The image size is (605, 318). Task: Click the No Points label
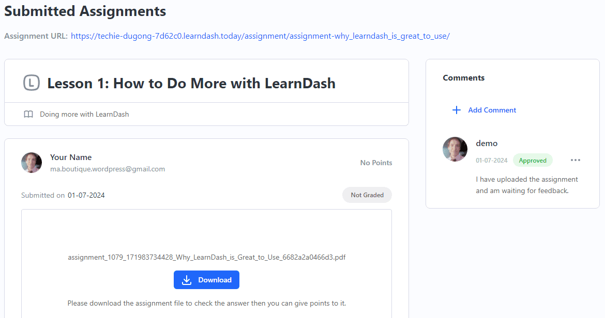click(x=376, y=163)
